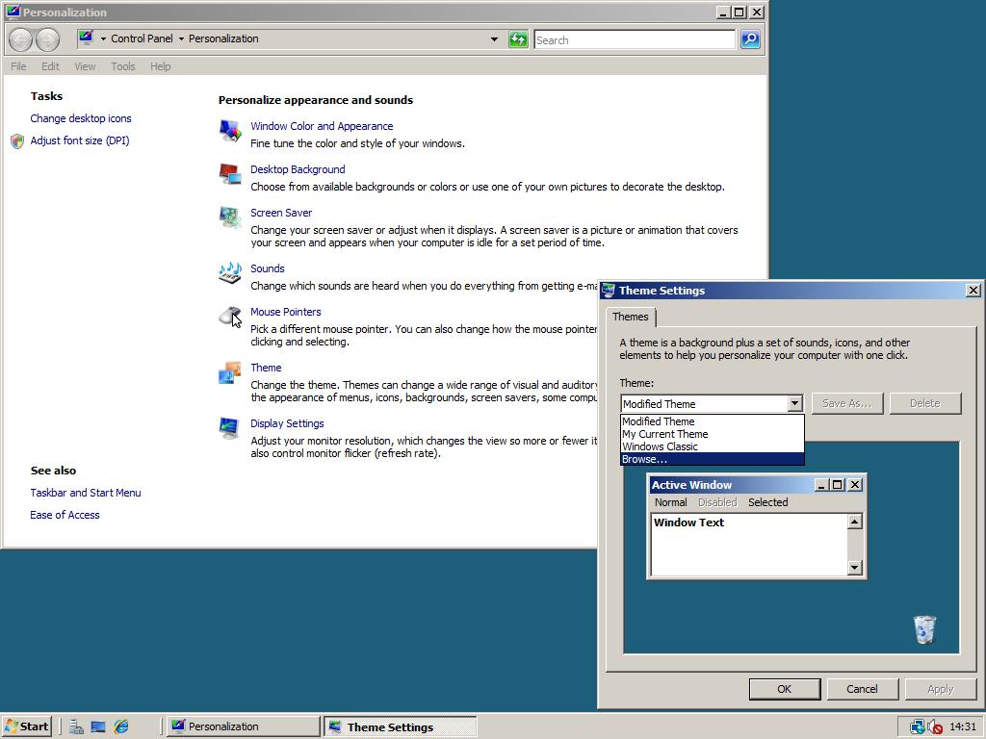This screenshot has width=986, height=739.
Task: Click the green refresh button by address bar
Action: tap(517, 39)
